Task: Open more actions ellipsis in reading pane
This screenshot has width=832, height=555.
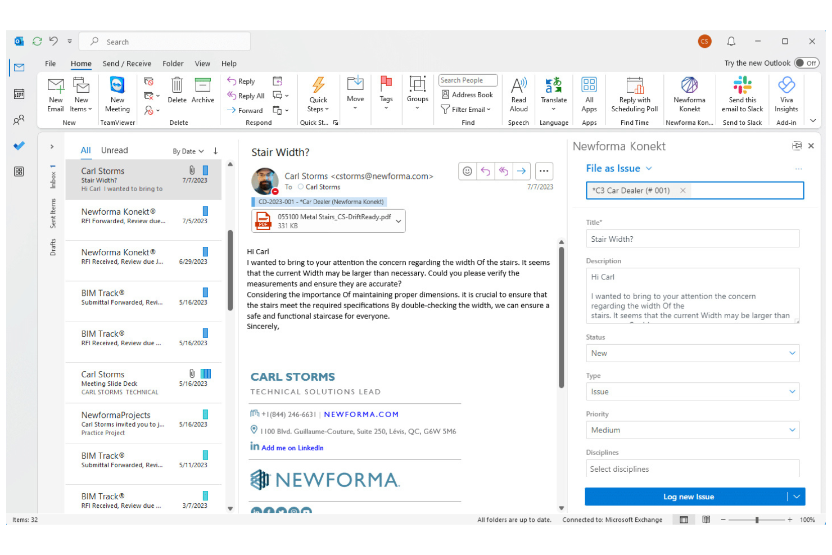Action: pos(544,171)
